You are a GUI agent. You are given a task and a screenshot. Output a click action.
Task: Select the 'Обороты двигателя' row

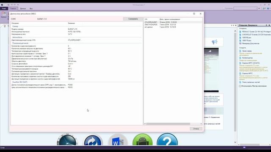click(76, 61)
